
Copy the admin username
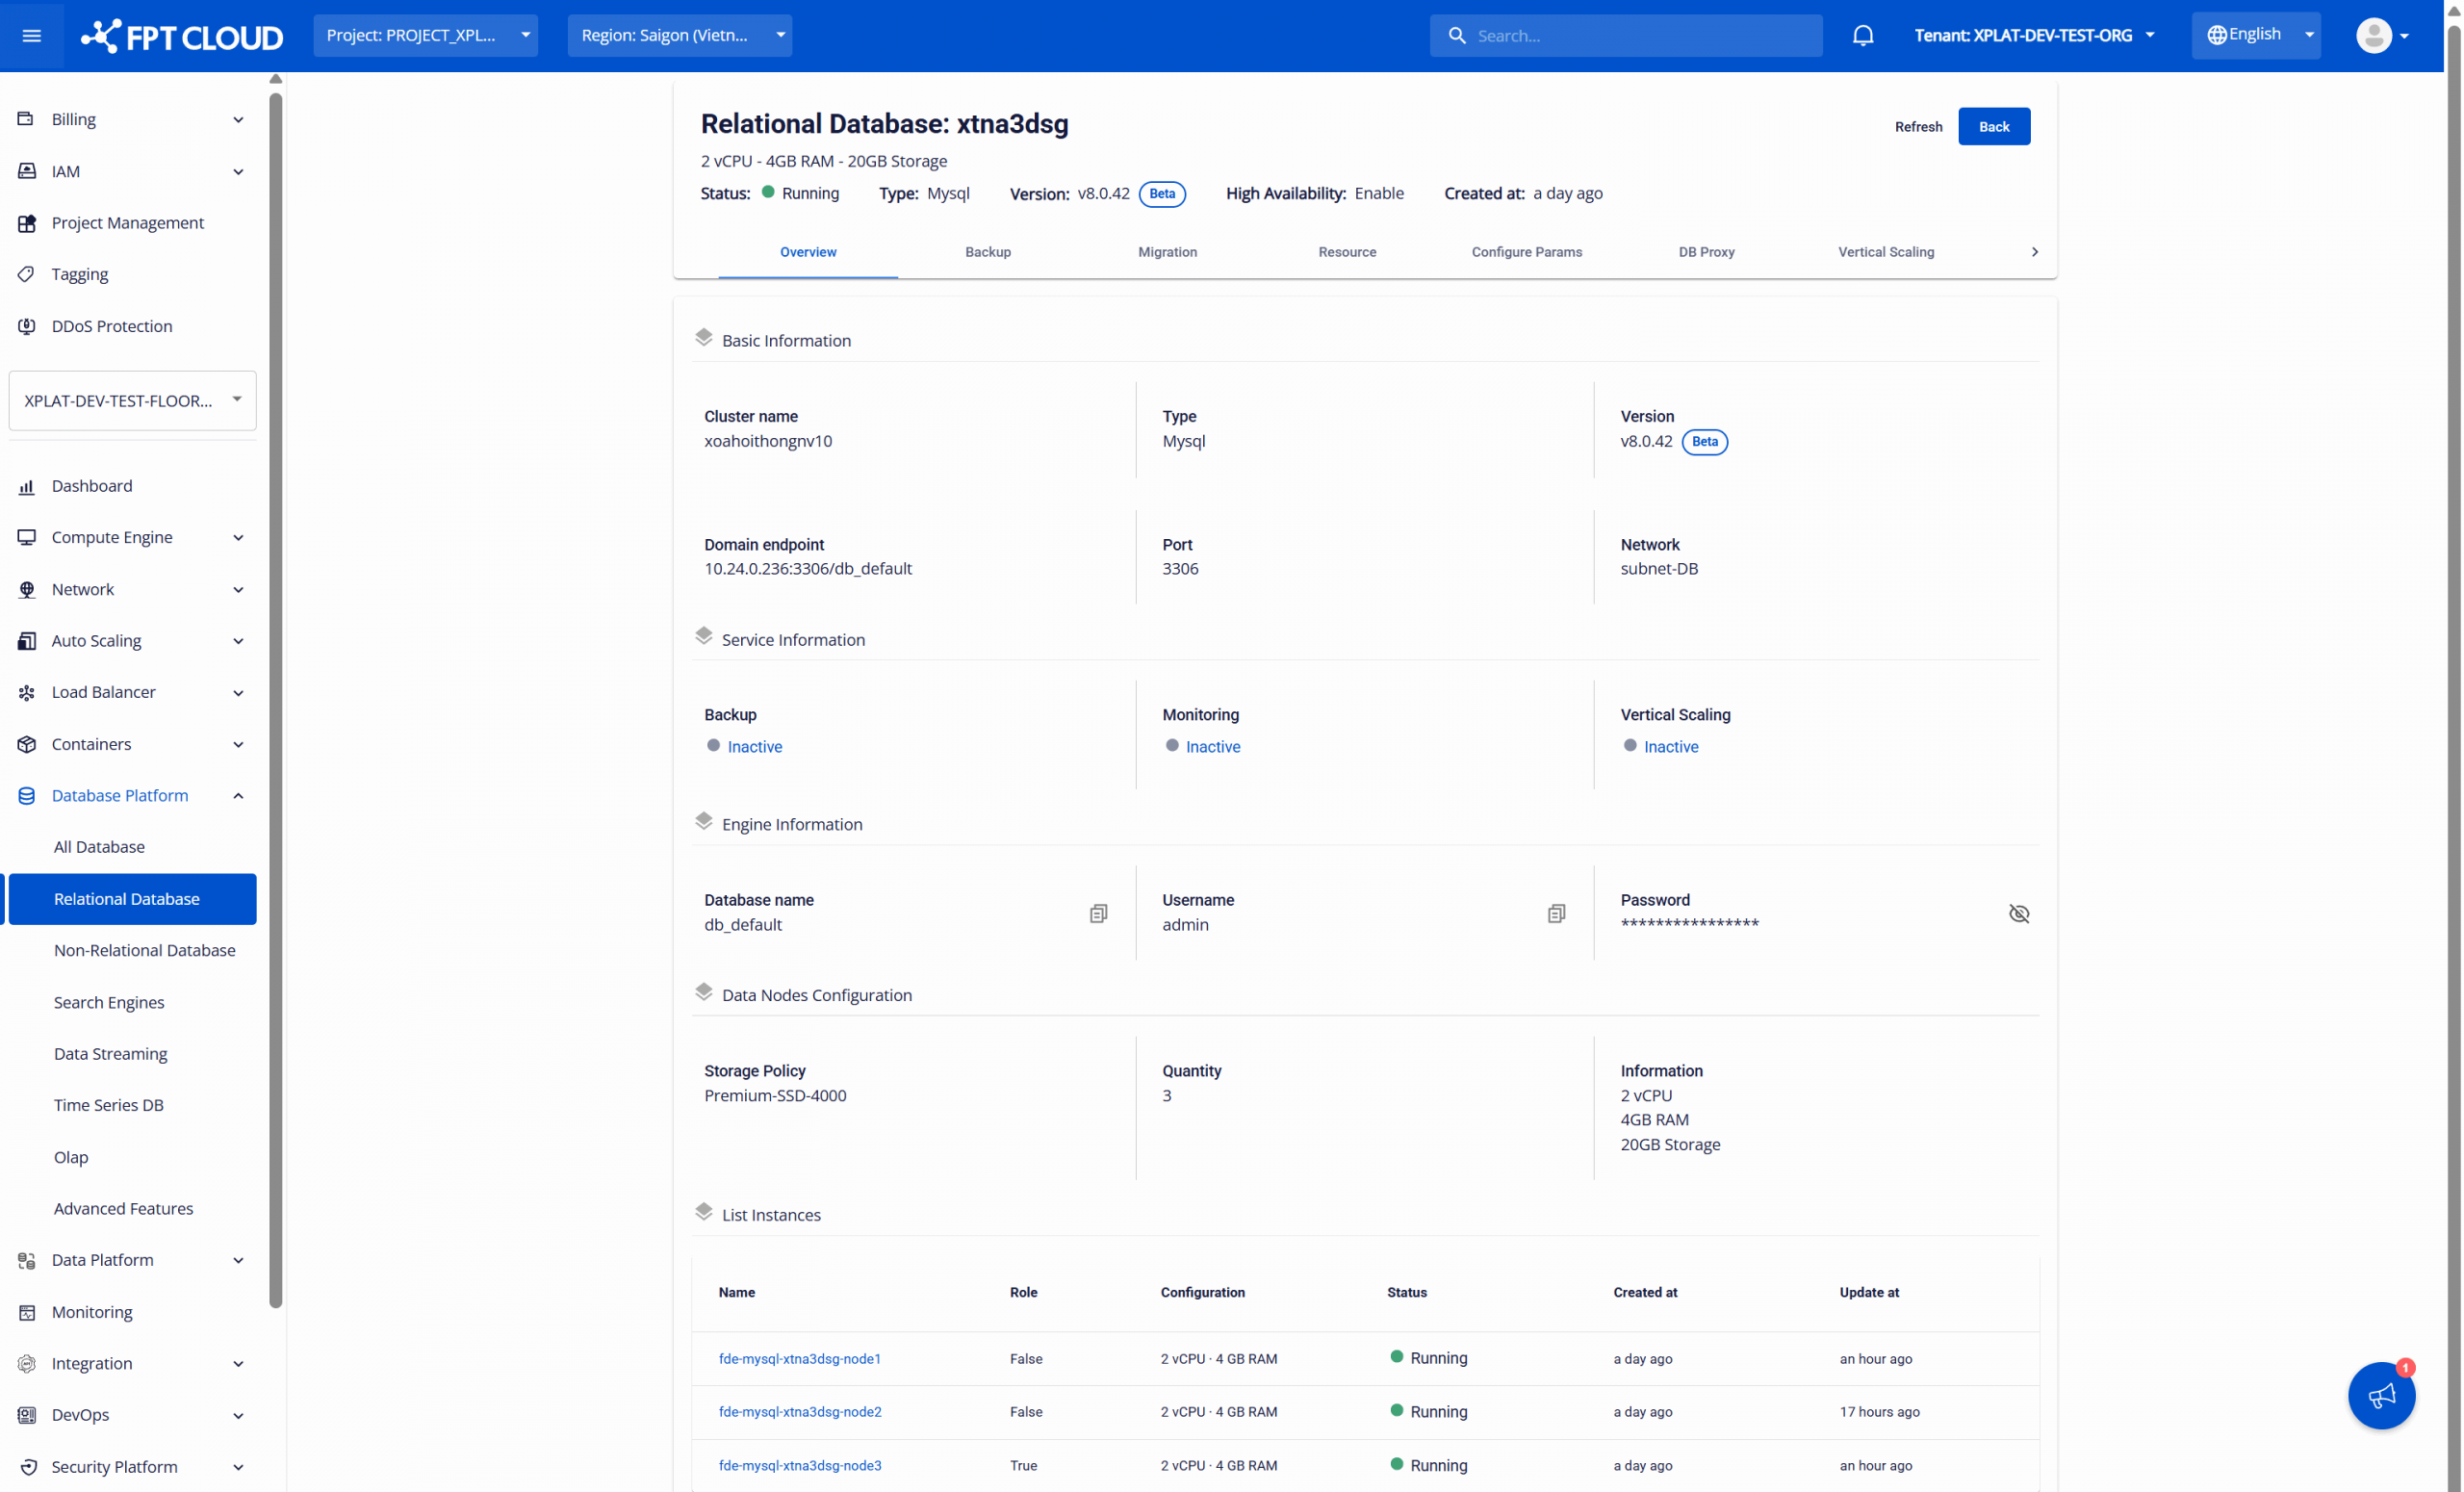[x=1556, y=913]
